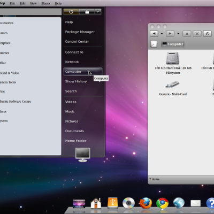Click the 7 items status bar text
Viewport: 214px width, 214px height.
pyautogui.click(x=155, y=179)
